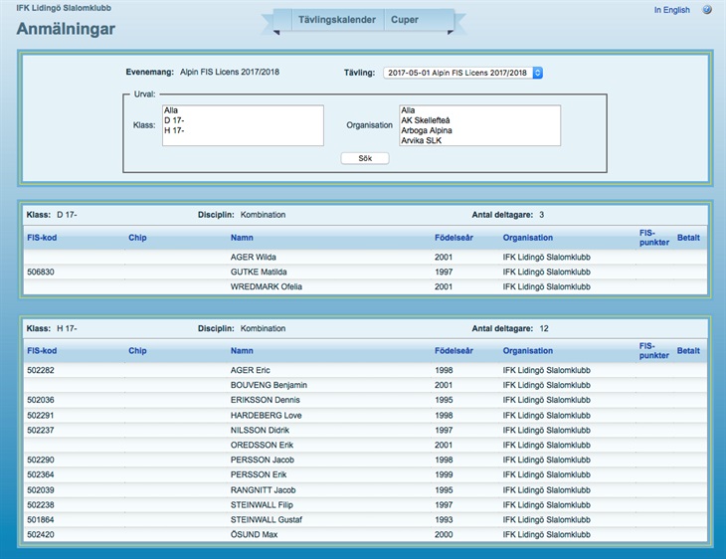
Task: Click FIS code 506830
Action: [x=41, y=272]
